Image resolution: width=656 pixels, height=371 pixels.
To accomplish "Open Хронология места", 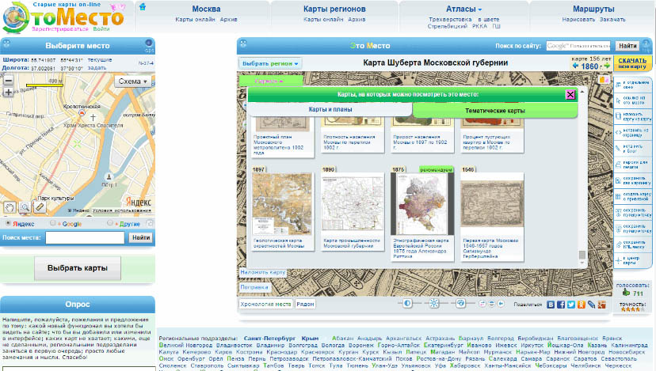I will click(265, 304).
